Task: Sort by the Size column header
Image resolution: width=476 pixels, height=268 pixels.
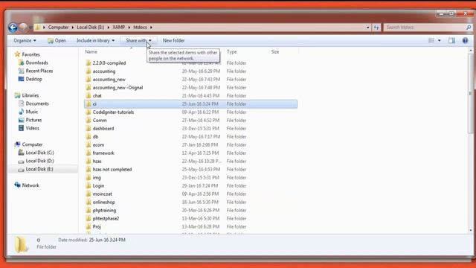Action: pyautogui.click(x=275, y=52)
